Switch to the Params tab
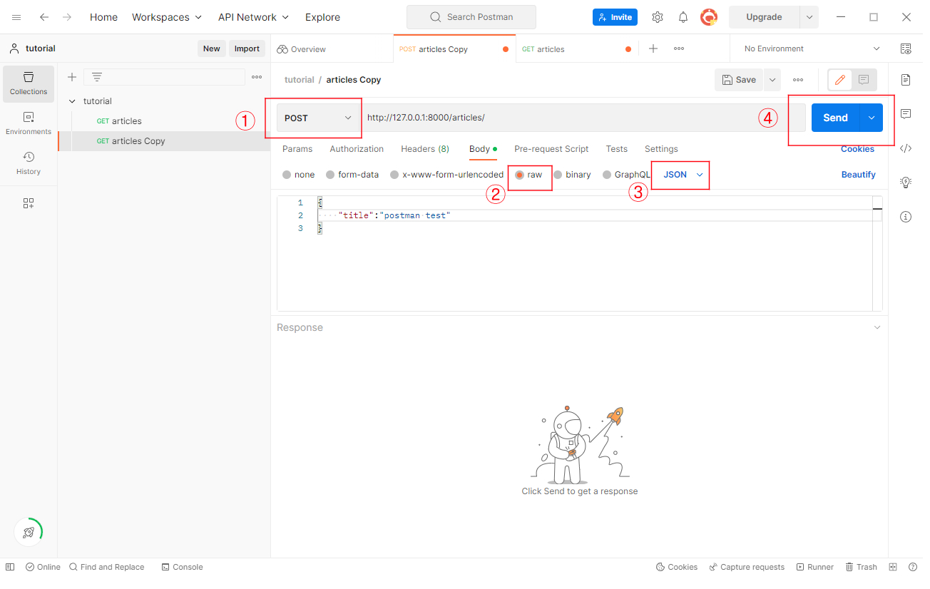930x589 pixels. [297, 149]
